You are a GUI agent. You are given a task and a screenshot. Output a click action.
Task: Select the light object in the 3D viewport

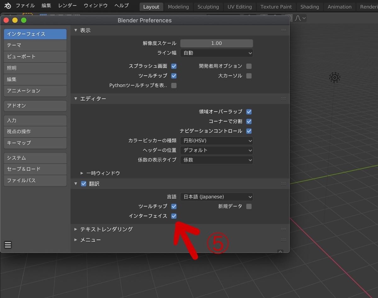tap(335, 77)
